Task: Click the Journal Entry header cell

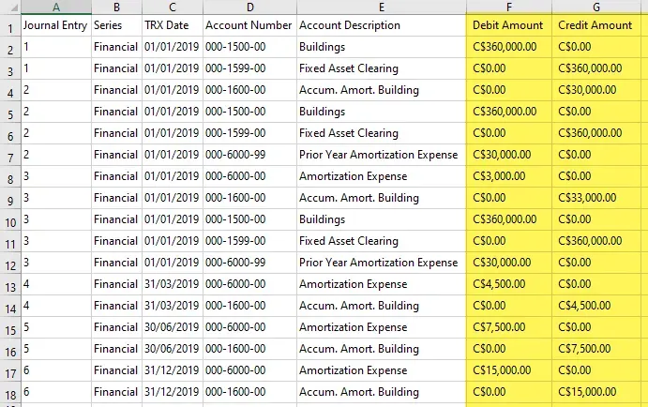Action: coord(55,25)
